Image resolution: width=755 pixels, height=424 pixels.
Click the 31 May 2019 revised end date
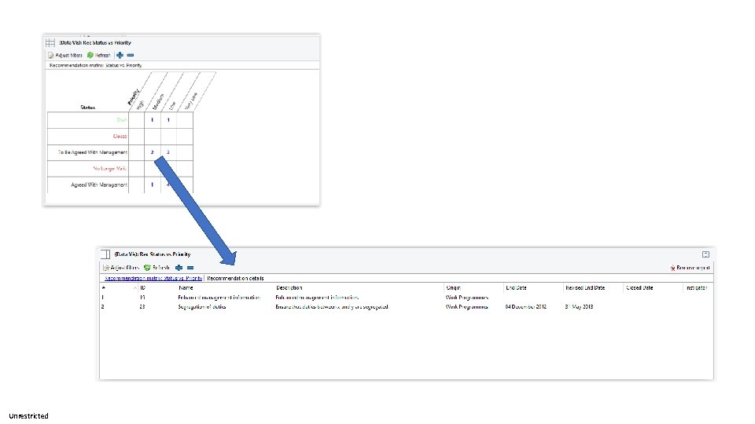(x=579, y=307)
